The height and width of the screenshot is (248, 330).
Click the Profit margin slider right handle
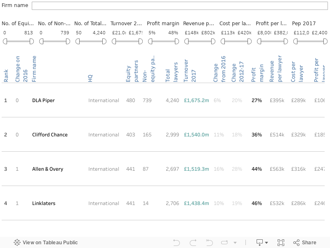(177, 41)
